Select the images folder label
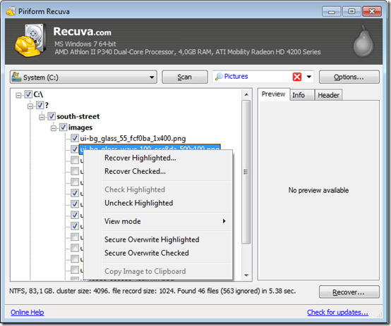Image resolution: width=391 pixels, height=326 pixels. coord(80,127)
